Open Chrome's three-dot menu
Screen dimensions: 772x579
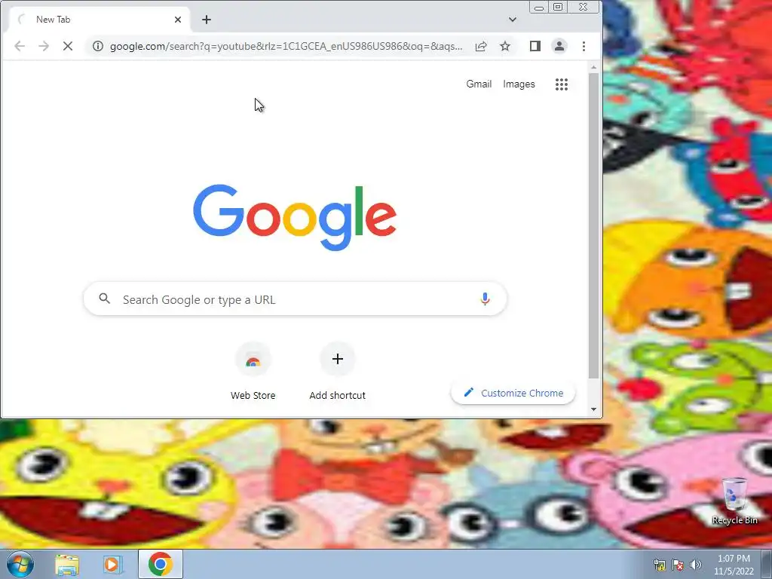click(584, 46)
